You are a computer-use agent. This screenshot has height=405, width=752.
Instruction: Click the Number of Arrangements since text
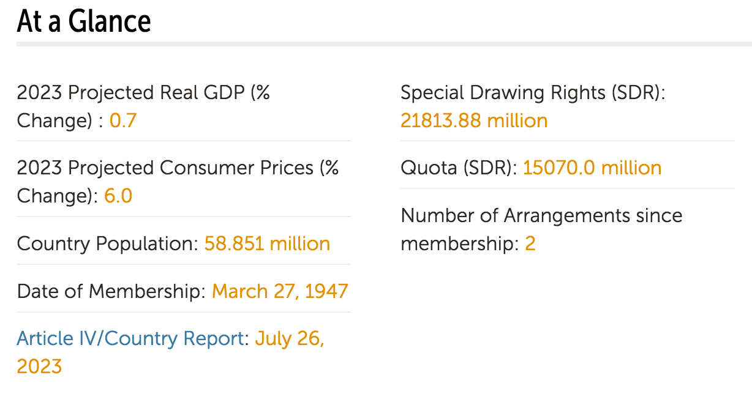(x=541, y=215)
